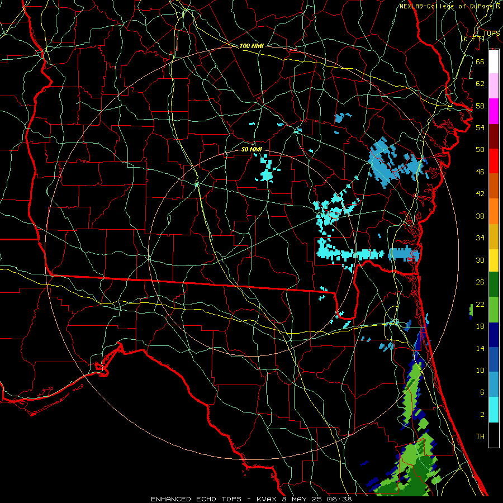The height and width of the screenshot is (503, 503).
Task: Click the K FT units label
Action: point(473,39)
